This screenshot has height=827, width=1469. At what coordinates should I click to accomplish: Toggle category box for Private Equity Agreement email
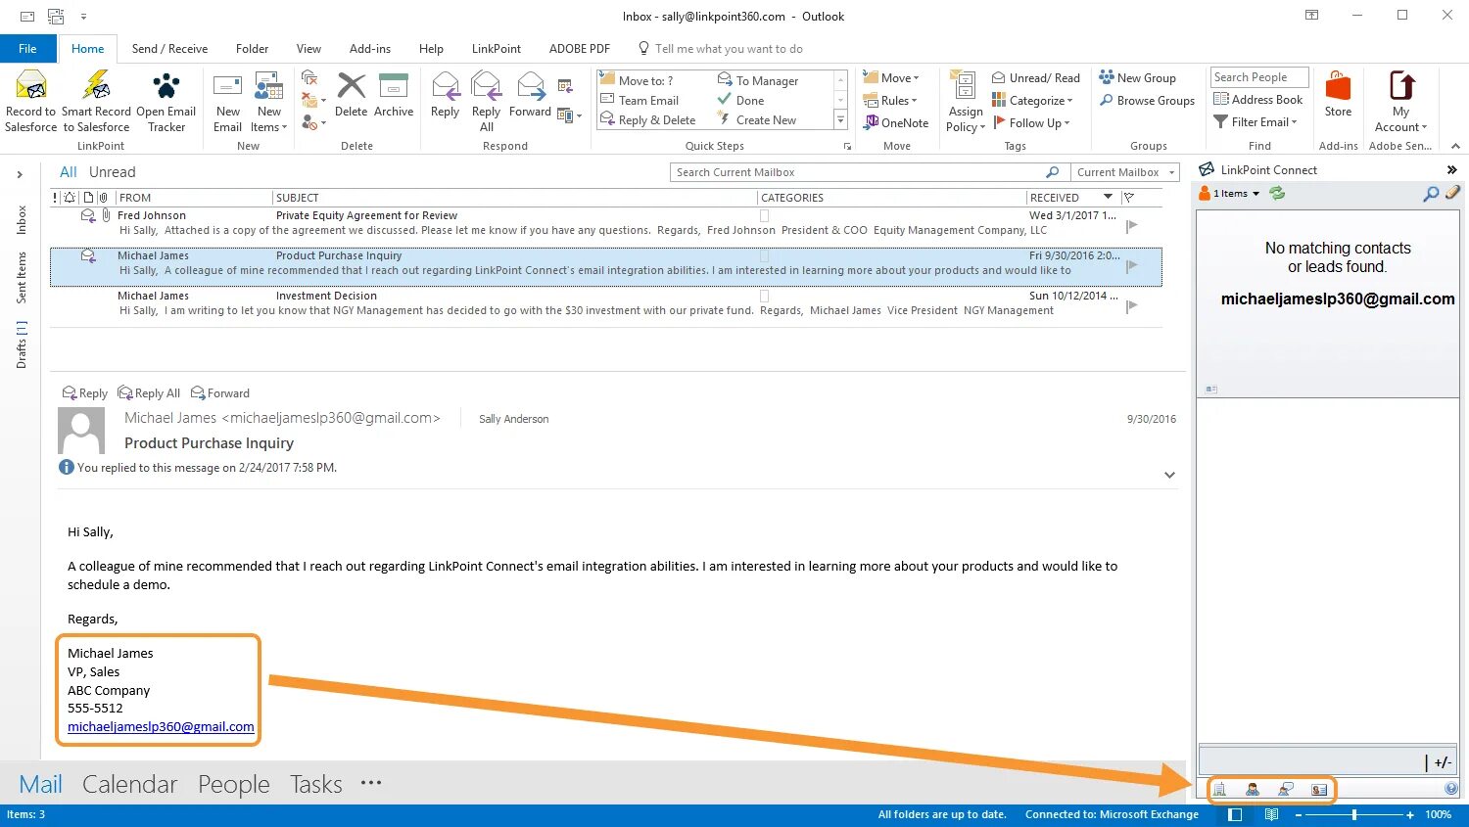click(765, 215)
